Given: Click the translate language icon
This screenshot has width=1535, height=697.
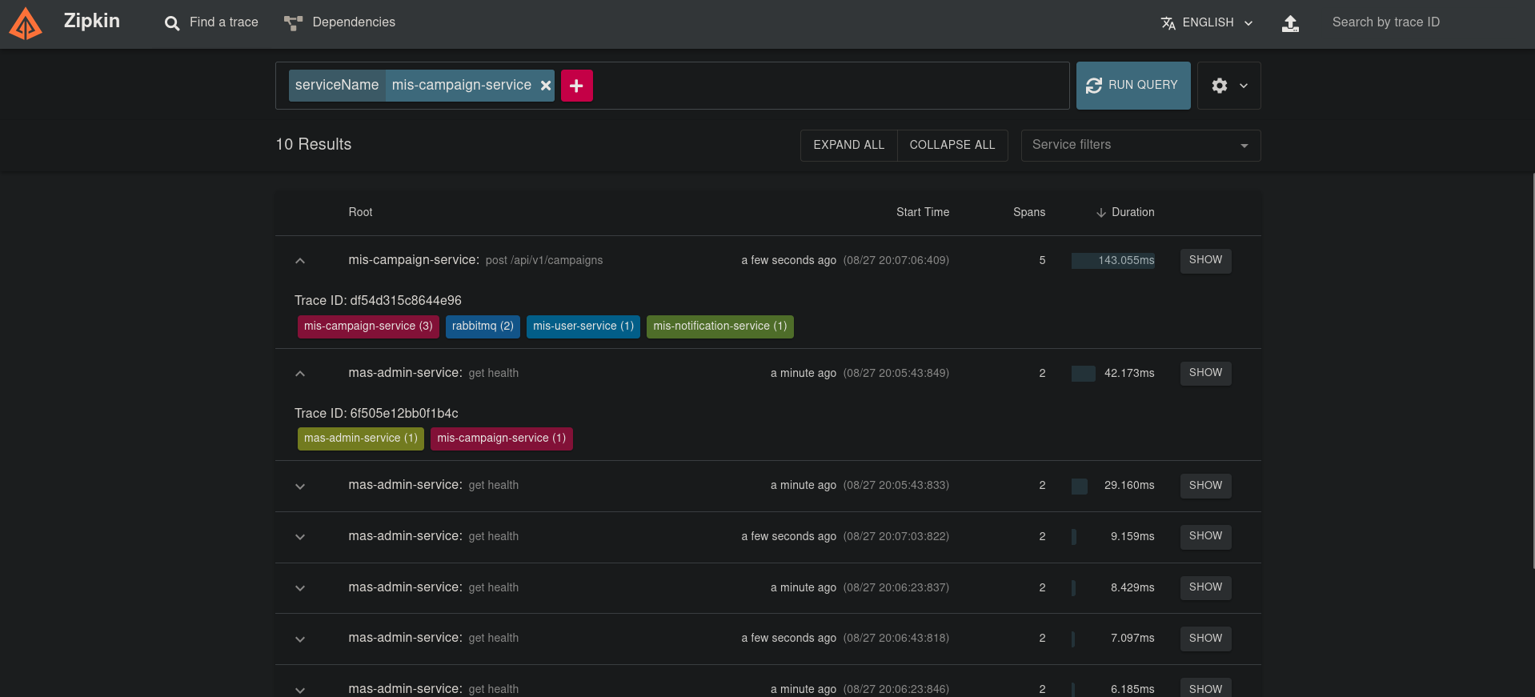Looking at the screenshot, I should tap(1168, 23).
